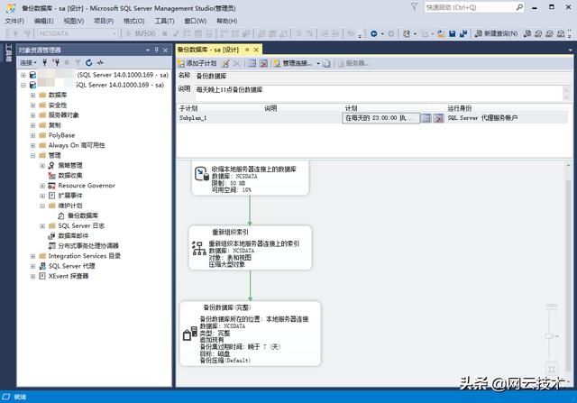The width and height of the screenshot is (577, 403).
Task: Click the reporting and logging icon
Action: coord(326,63)
